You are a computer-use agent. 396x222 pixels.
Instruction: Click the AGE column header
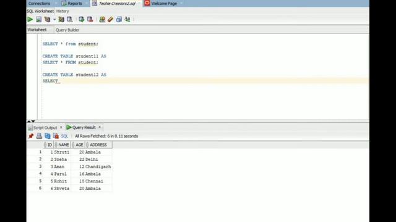[77, 145]
